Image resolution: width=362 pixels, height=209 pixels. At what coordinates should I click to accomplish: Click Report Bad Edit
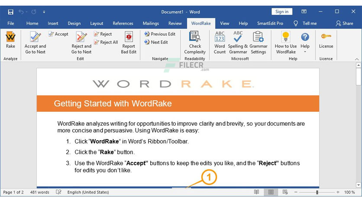point(129,43)
